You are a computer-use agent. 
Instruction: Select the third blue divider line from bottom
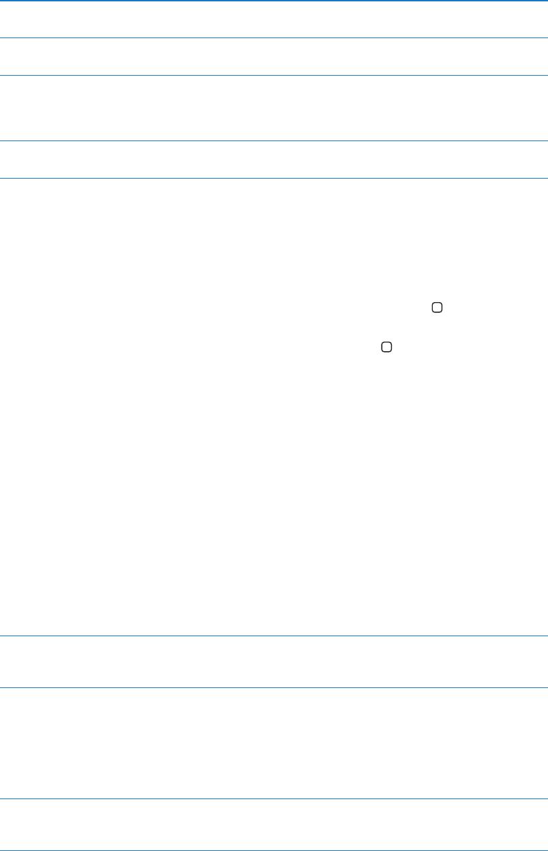click(x=274, y=687)
